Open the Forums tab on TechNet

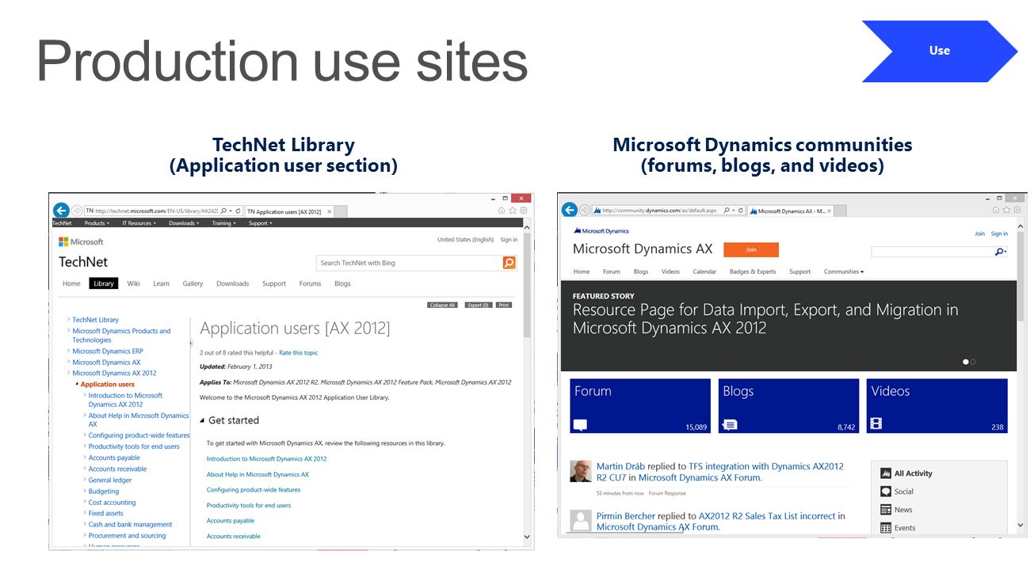[x=310, y=283]
